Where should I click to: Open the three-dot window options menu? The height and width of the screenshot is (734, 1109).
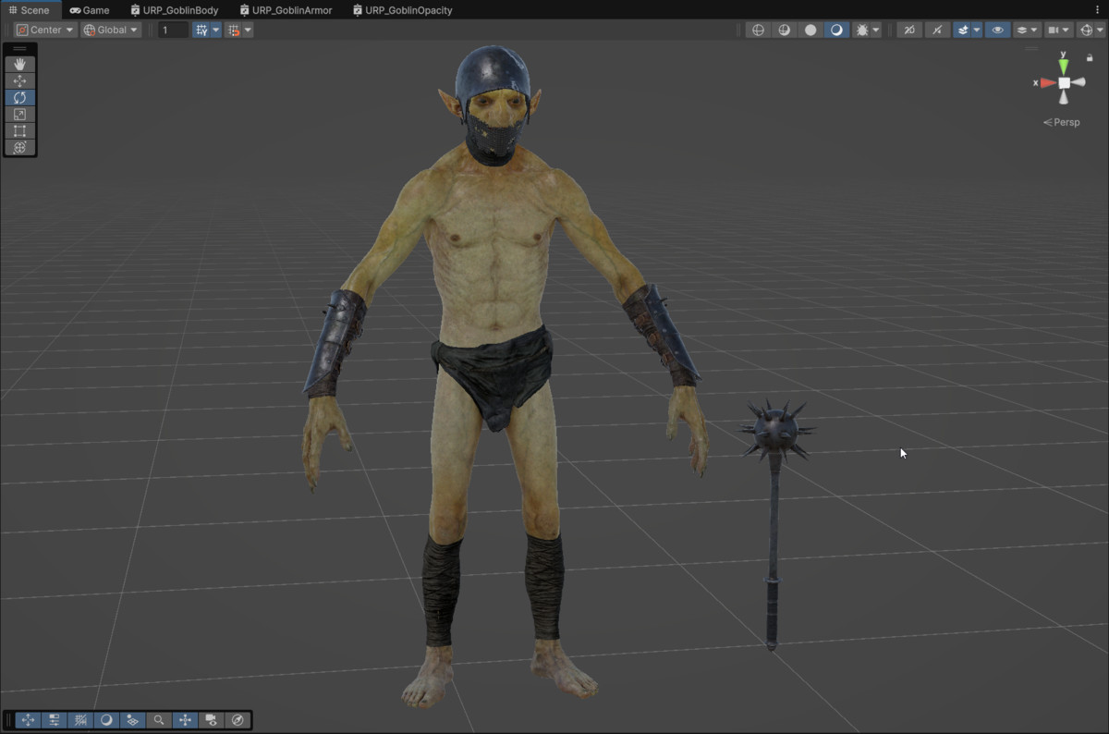click(x=1097, y=10)
